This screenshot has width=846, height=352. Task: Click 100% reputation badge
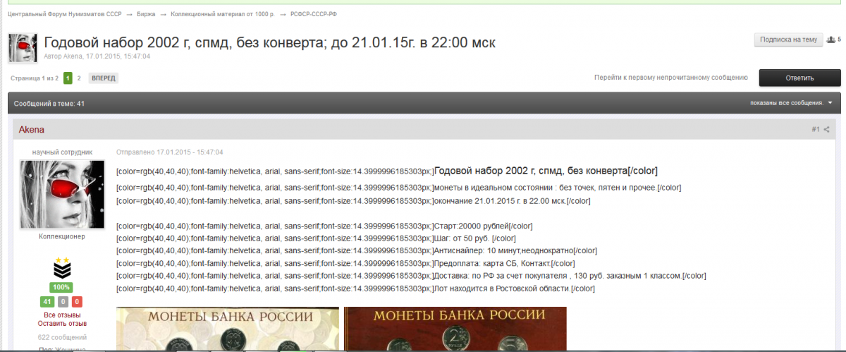(61, 288)
